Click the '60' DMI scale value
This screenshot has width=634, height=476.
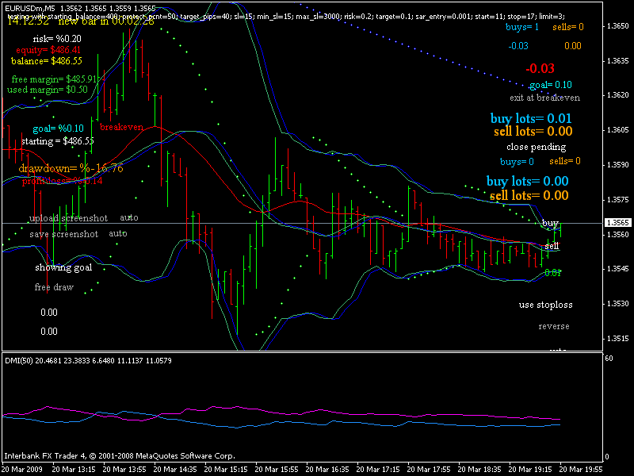pyautogui.click(x=609, y=359)
